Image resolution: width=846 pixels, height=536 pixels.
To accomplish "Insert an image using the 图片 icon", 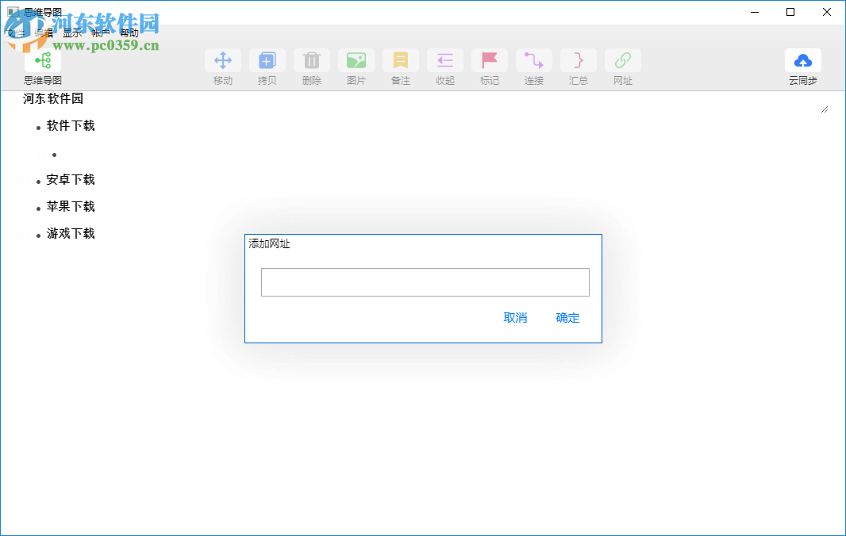I will tap(356, 60).
